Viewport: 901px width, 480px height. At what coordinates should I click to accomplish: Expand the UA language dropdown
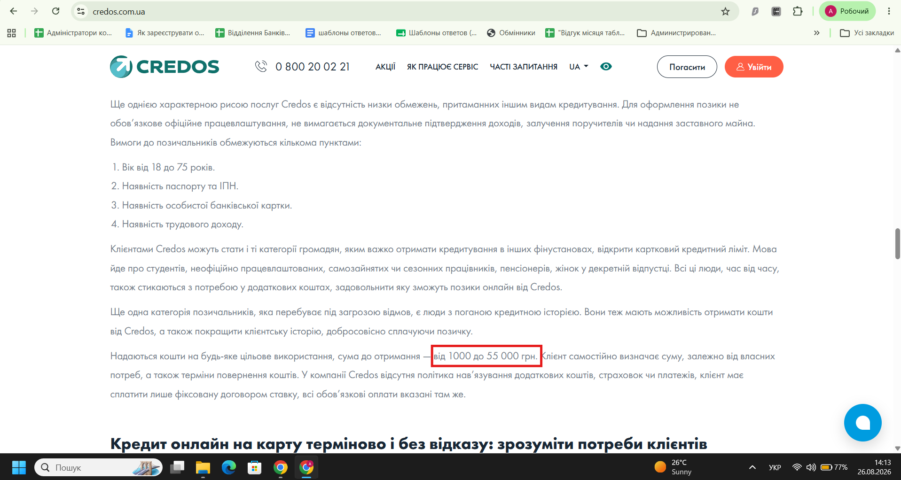point(579,67)
